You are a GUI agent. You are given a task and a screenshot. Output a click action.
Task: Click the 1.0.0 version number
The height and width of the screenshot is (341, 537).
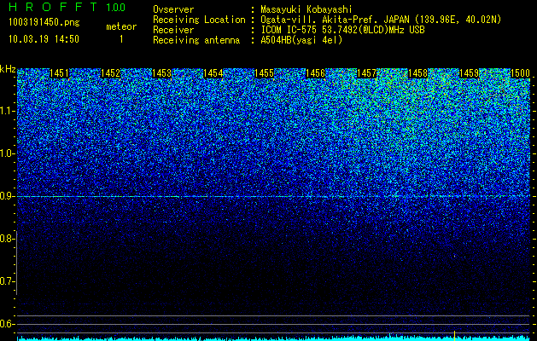(116, 8)
